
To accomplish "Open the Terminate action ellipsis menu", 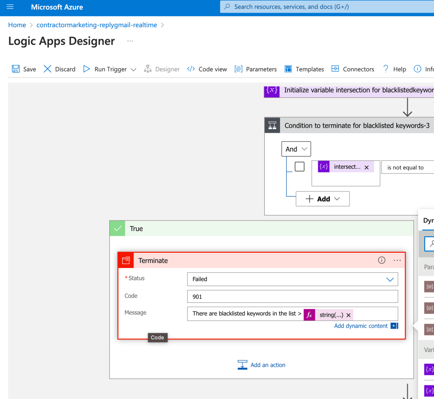I will (397, 260).
